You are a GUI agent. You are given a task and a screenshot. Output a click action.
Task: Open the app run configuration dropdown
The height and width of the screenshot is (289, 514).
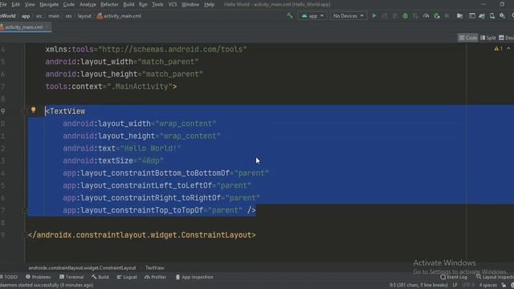click(312, 16)
